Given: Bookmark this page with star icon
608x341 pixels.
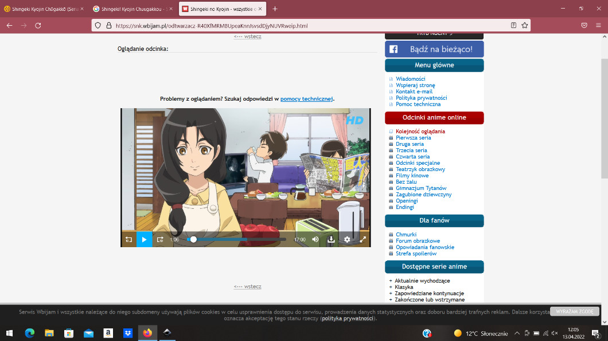Looking at the screenshot, I should click(525, 26).
